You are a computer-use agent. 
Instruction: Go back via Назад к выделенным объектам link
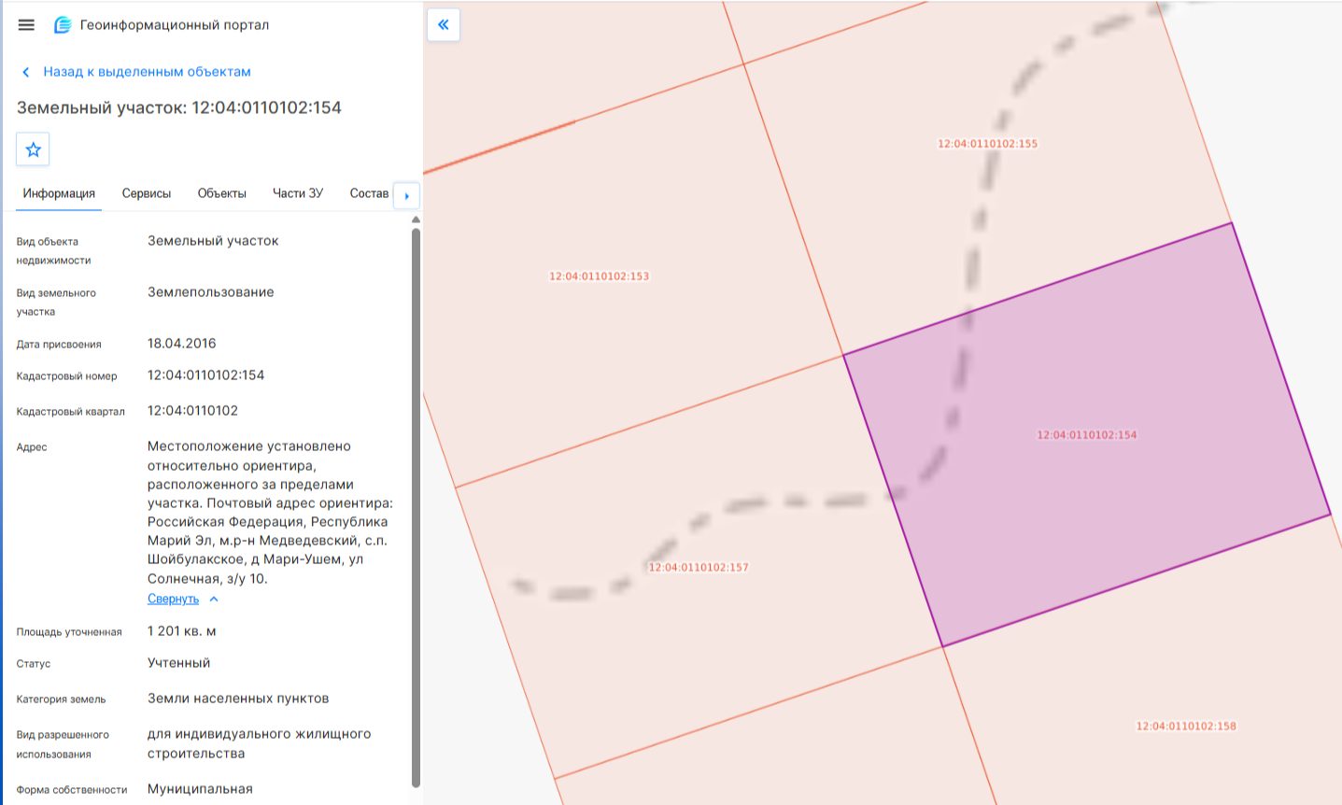(x=147, y=72)
